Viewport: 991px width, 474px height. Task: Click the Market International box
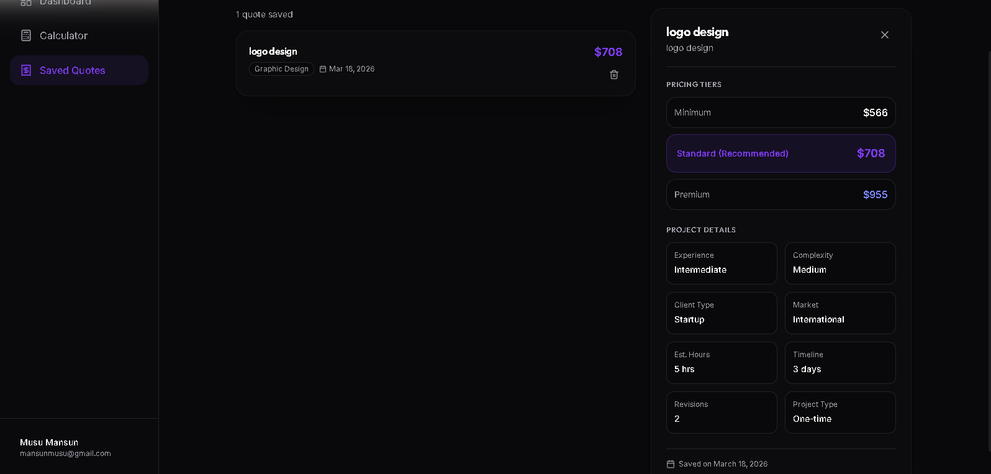[x=840, y=313]
